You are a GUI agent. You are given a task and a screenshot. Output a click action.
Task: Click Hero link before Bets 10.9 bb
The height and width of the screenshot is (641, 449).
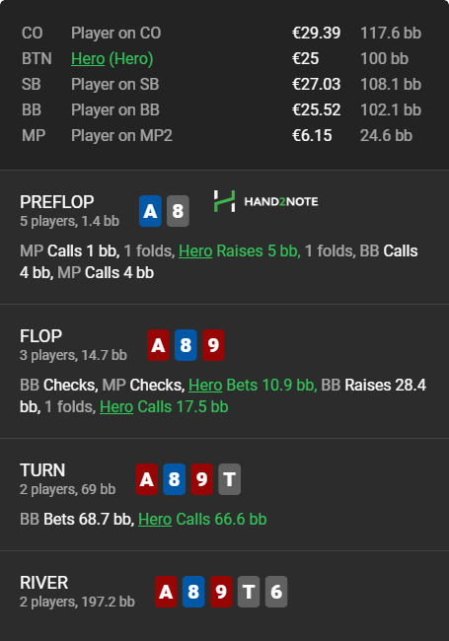click(x=205, y=385)
